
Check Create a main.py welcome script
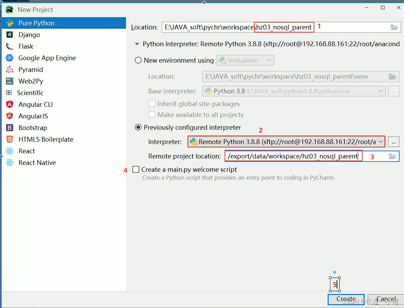pos(136,169)
